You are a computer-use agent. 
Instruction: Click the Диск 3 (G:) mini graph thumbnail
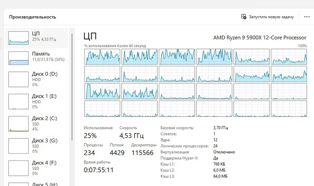click(18, 146)
